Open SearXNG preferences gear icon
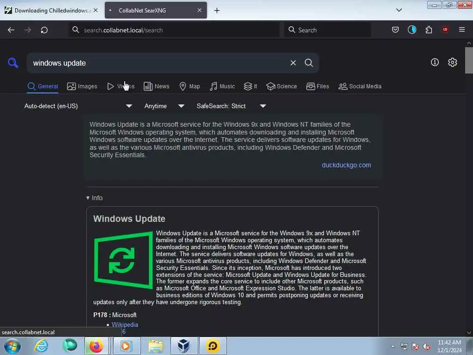This screenshot has width=473, height=355. coord(452,62)
